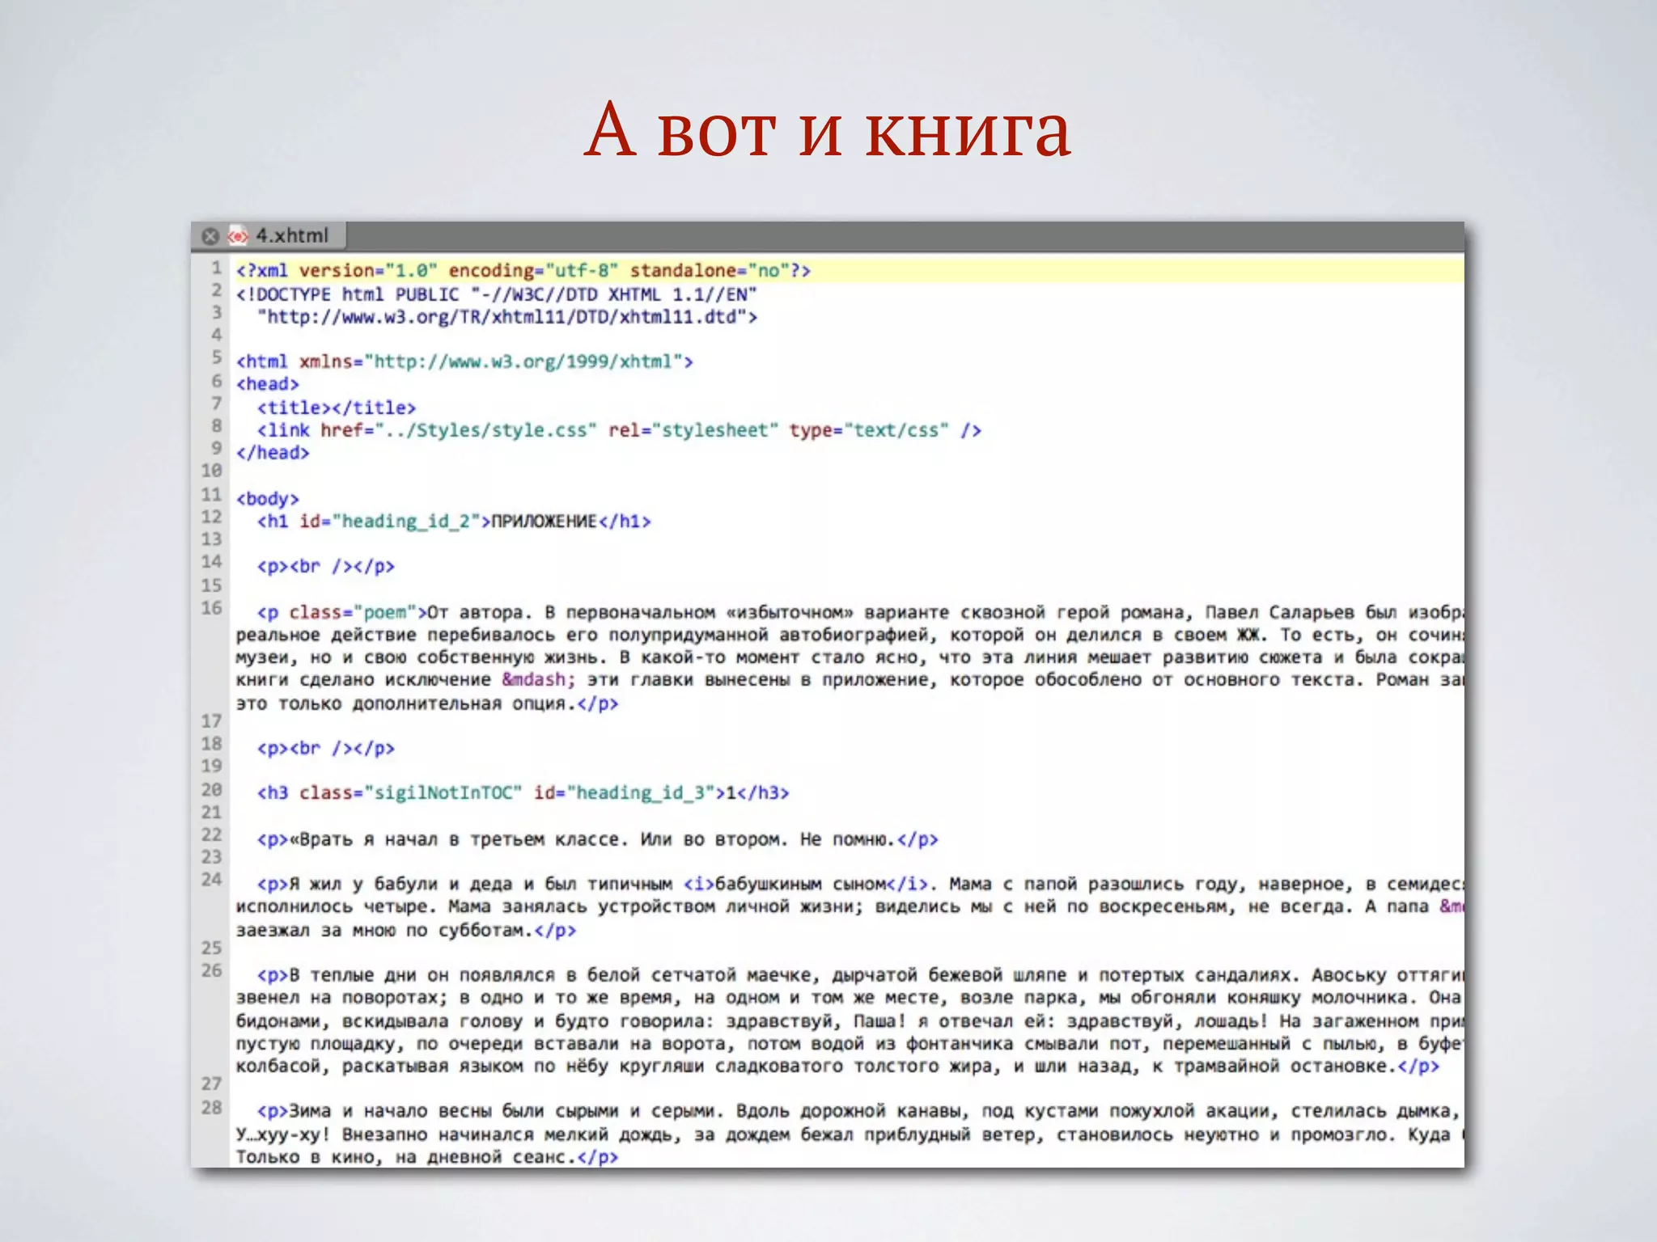
Task: Click the &mdash; entity in line 16
Action: (x=538, y=680)
